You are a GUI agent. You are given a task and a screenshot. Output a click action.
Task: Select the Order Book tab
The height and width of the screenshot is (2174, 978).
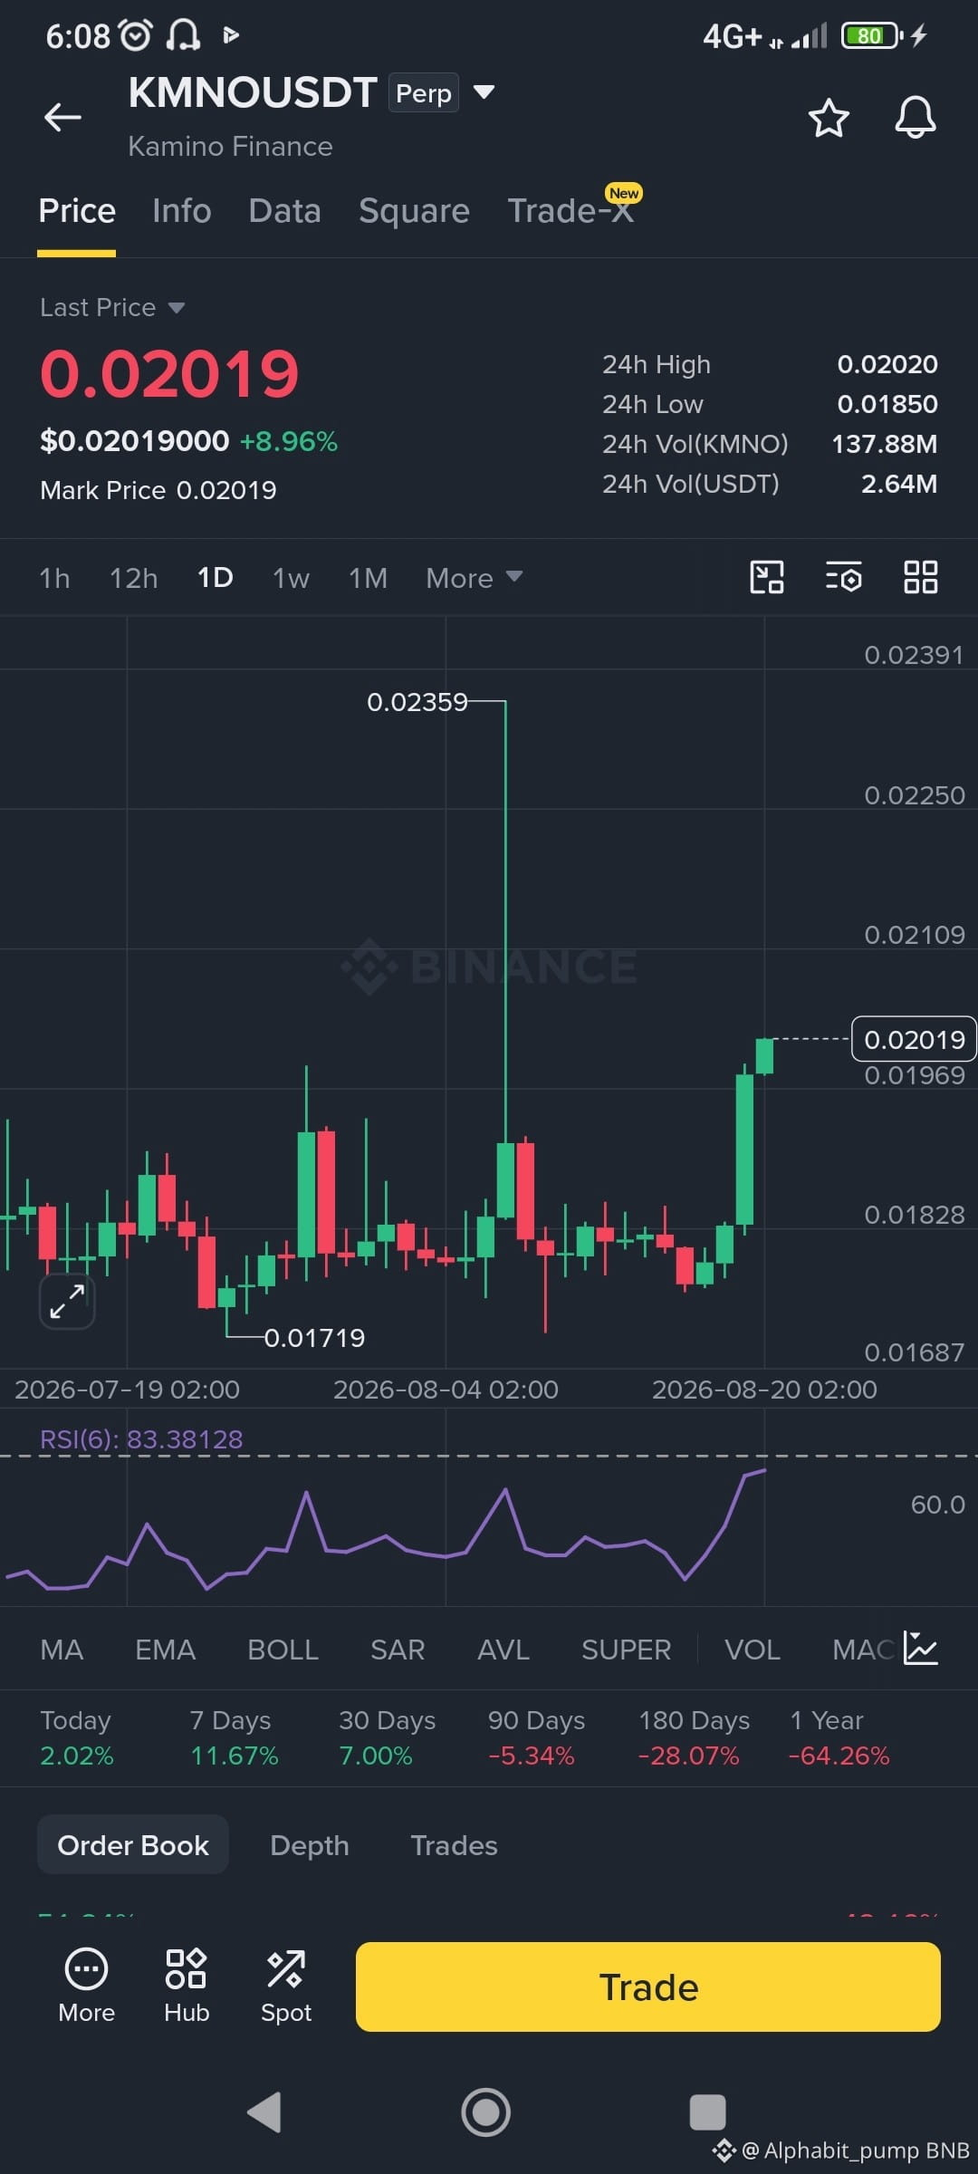133,1845
